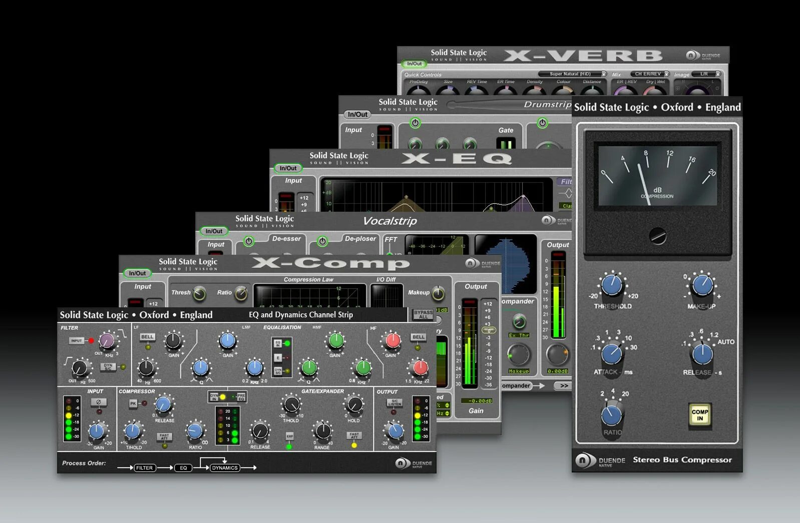
Task: Click the compressor PK button
Action: click(133, 403)
